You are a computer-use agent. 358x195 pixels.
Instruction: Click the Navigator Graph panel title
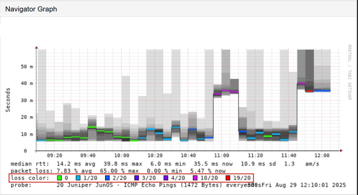click(x=31, y=9)
